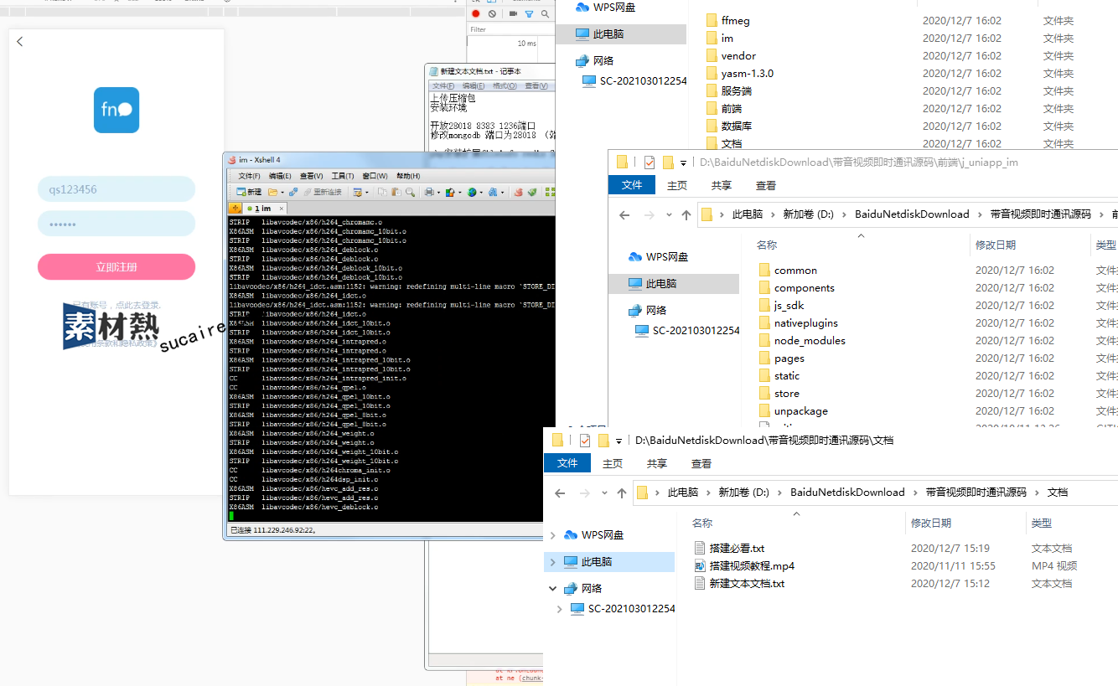Click the printer icon in Xshell toolbar
Image resolution: width=1118 pixels, height=686 pixels.
pos(429,192)
